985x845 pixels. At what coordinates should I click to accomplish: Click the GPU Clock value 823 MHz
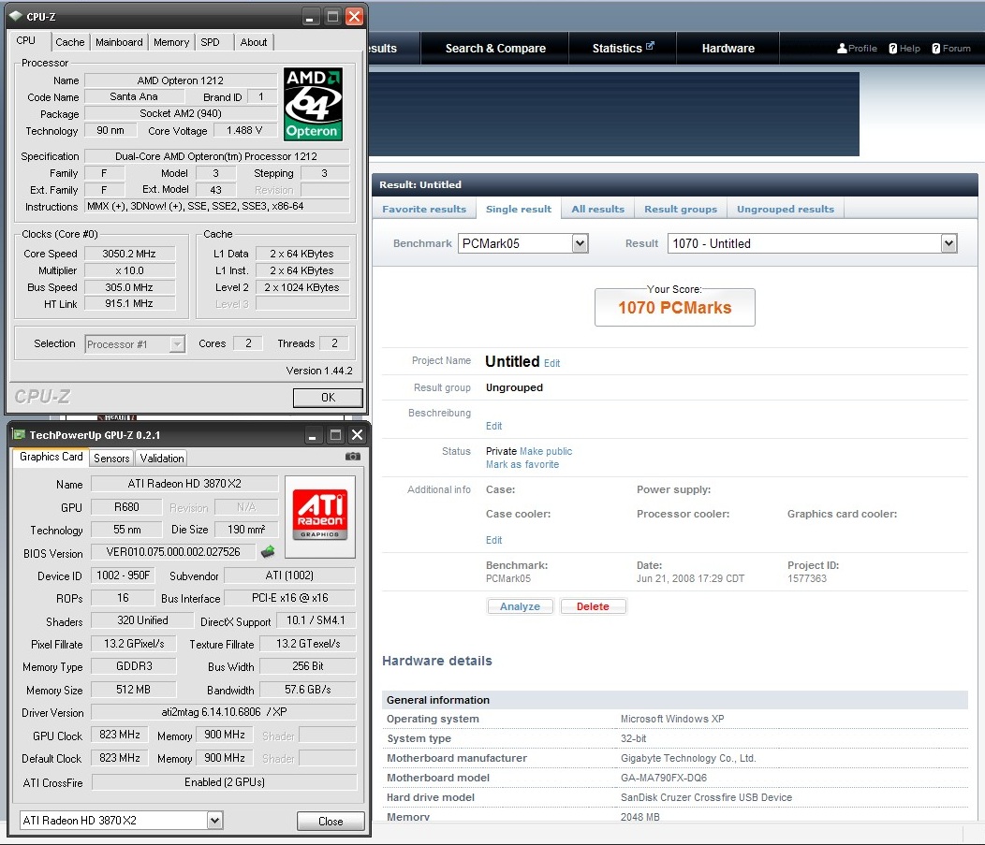tap(120, 735)
